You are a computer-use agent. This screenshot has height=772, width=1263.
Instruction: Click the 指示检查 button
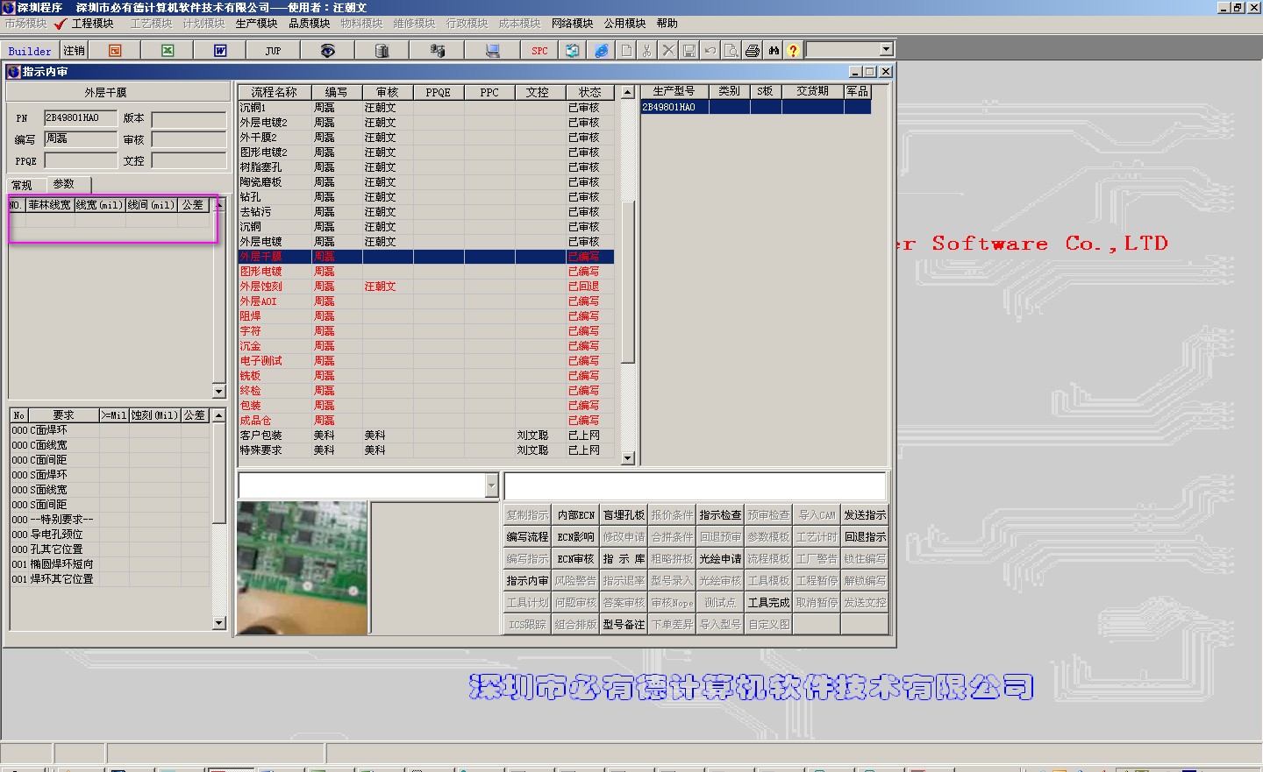tap(720, 515)
